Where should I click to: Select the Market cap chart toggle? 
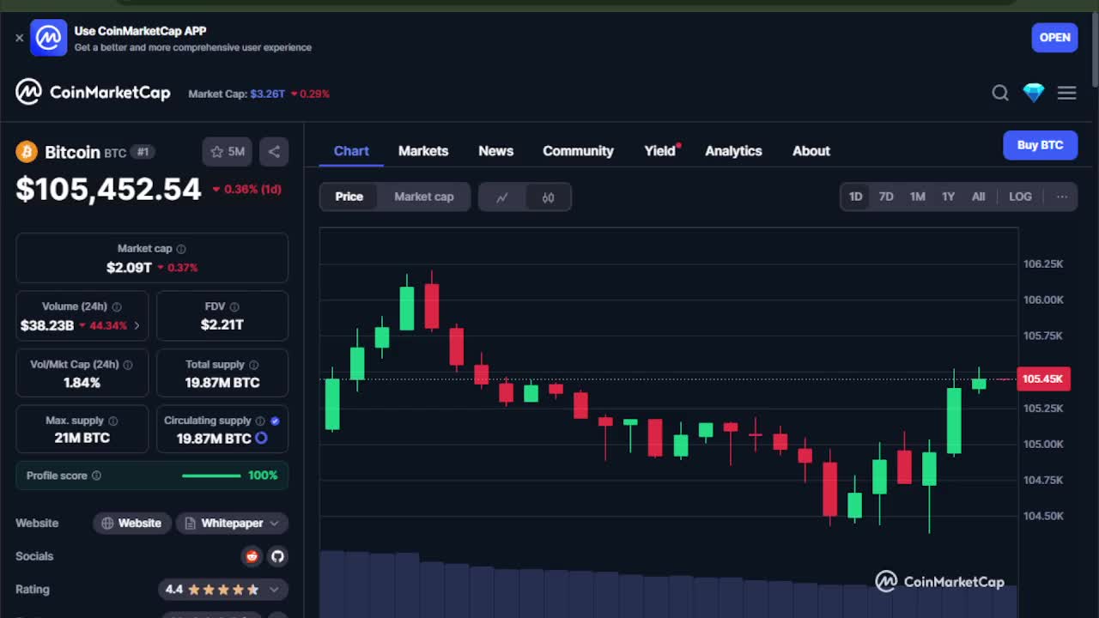(423, 197)
